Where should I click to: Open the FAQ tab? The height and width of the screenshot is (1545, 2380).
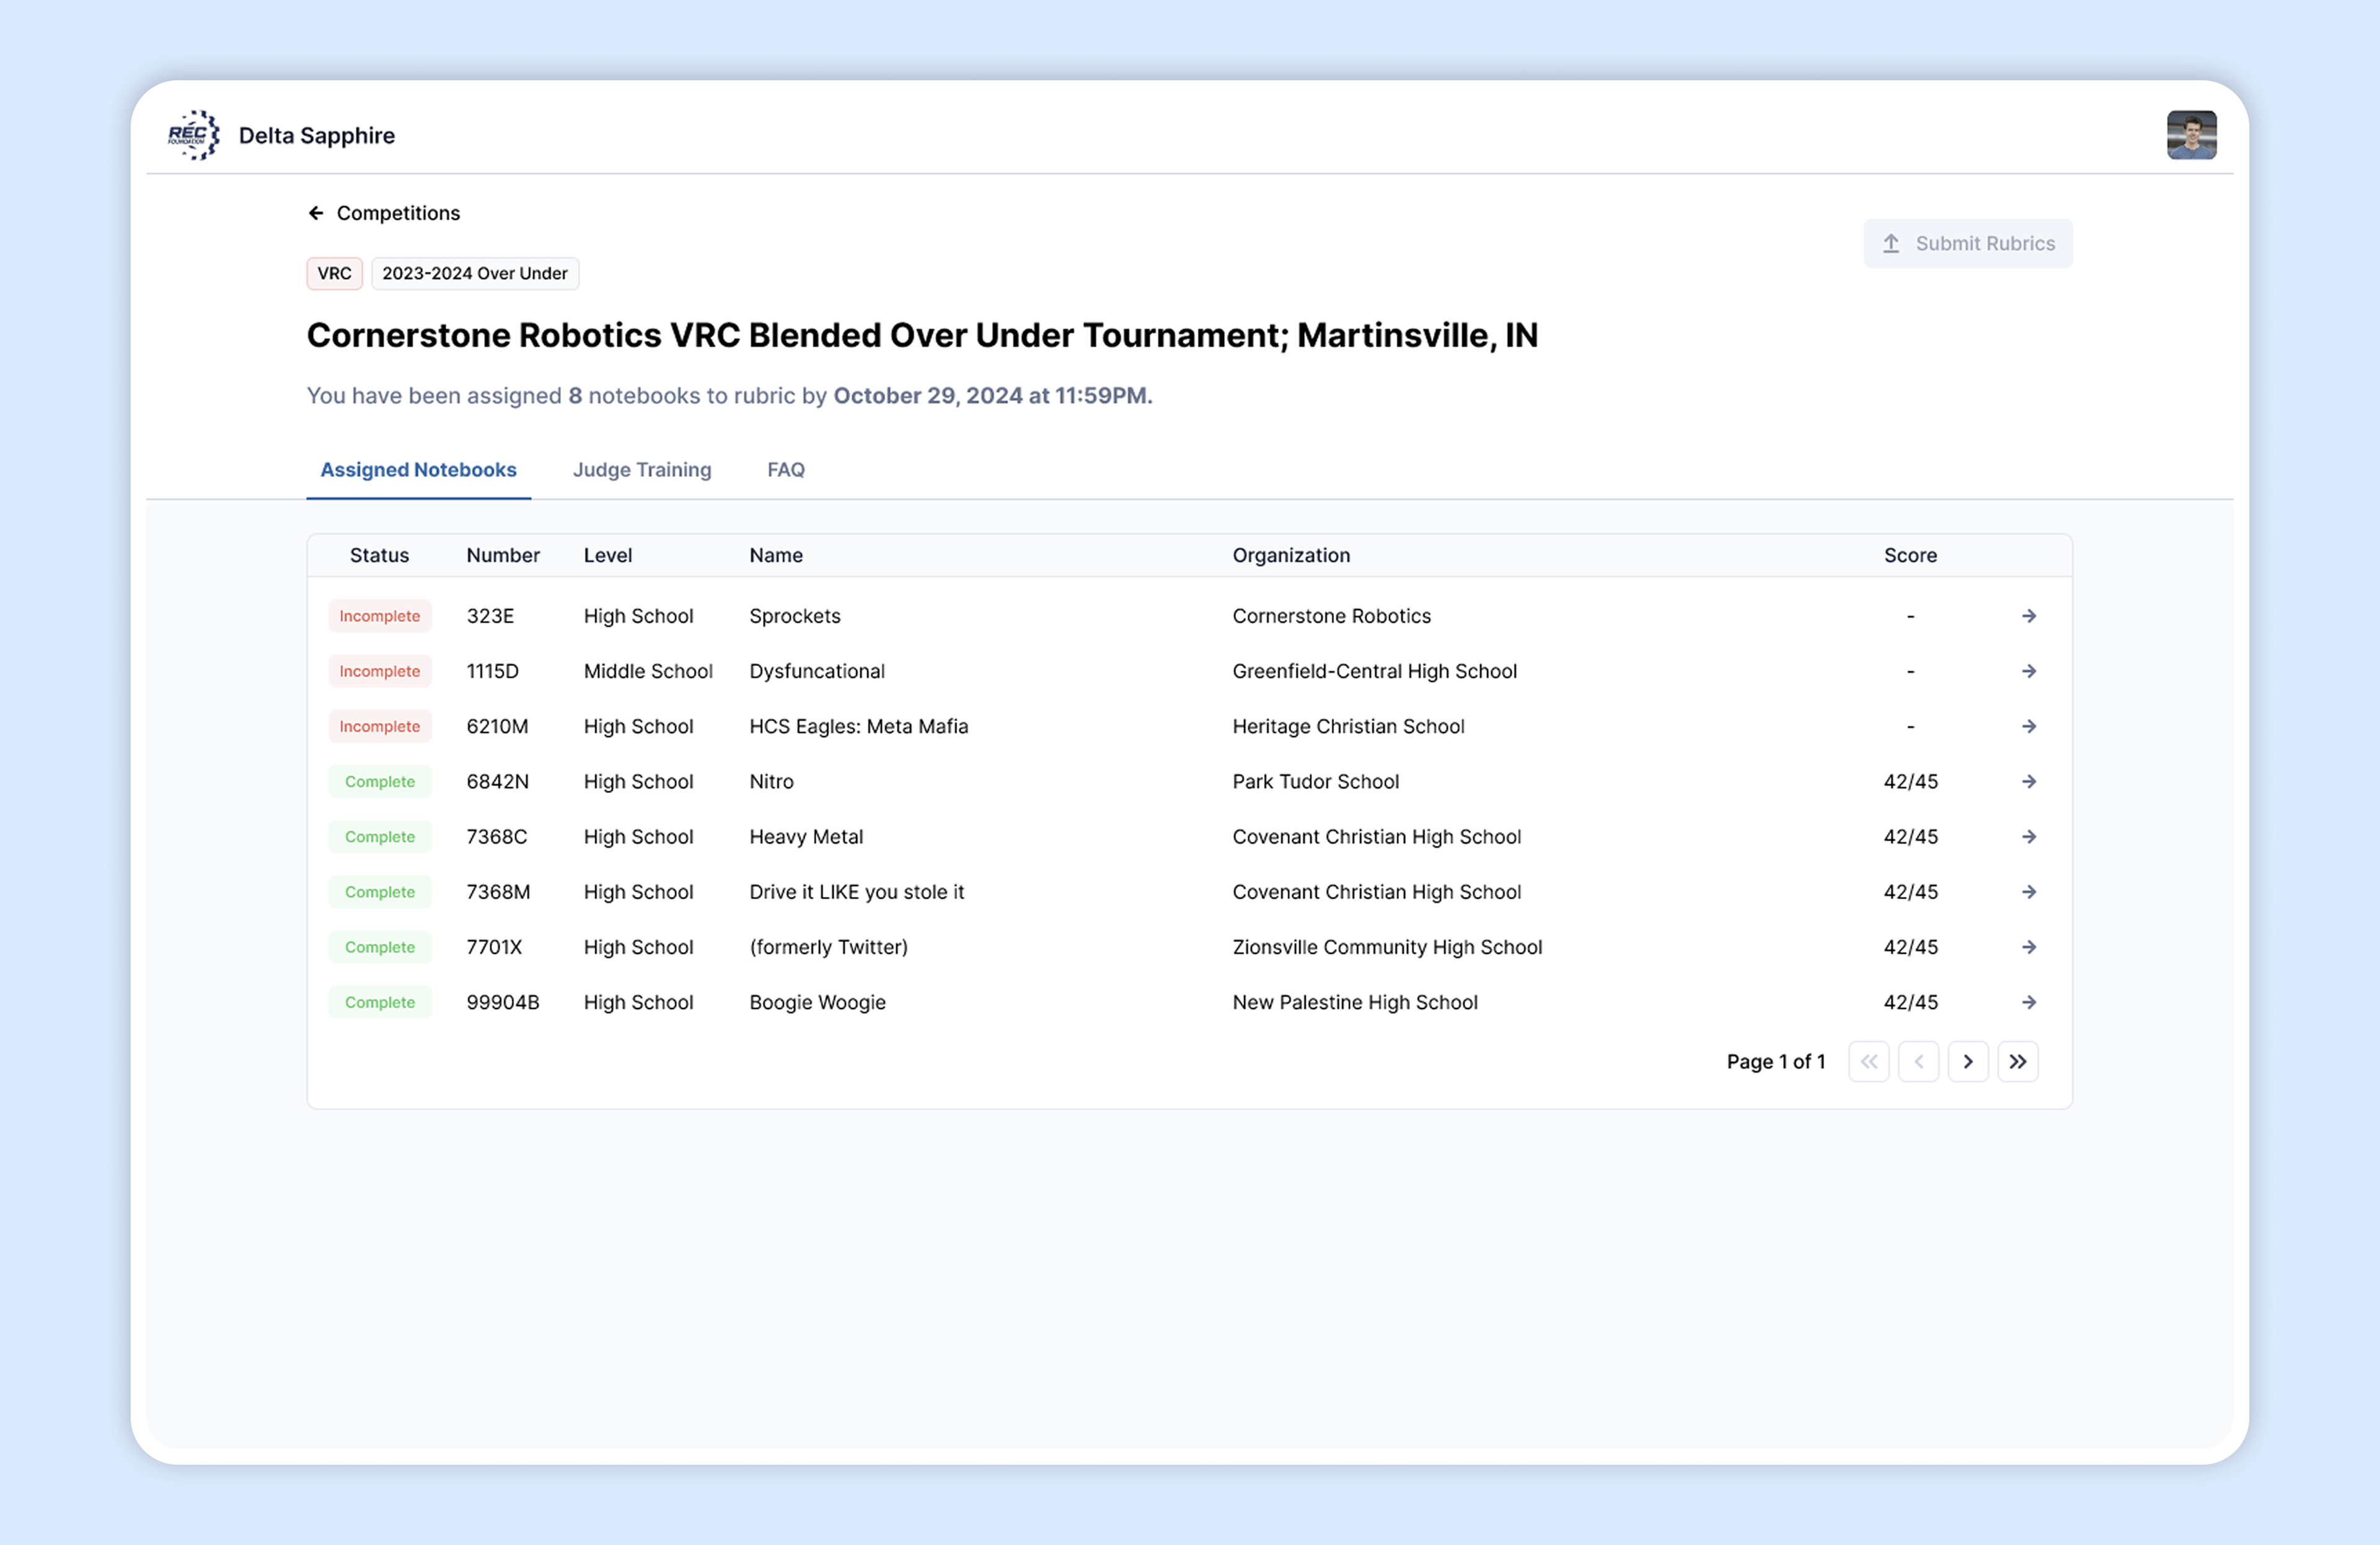tap(785, 470)
